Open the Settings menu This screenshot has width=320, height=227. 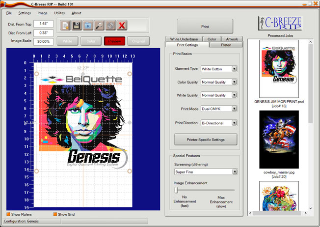pos(25,13)
